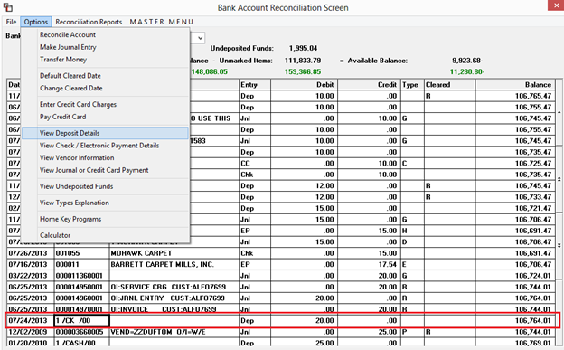Viewport: 564px width, 350px height.
Task: Click check number 001055
Action: [x=81, y=253]
